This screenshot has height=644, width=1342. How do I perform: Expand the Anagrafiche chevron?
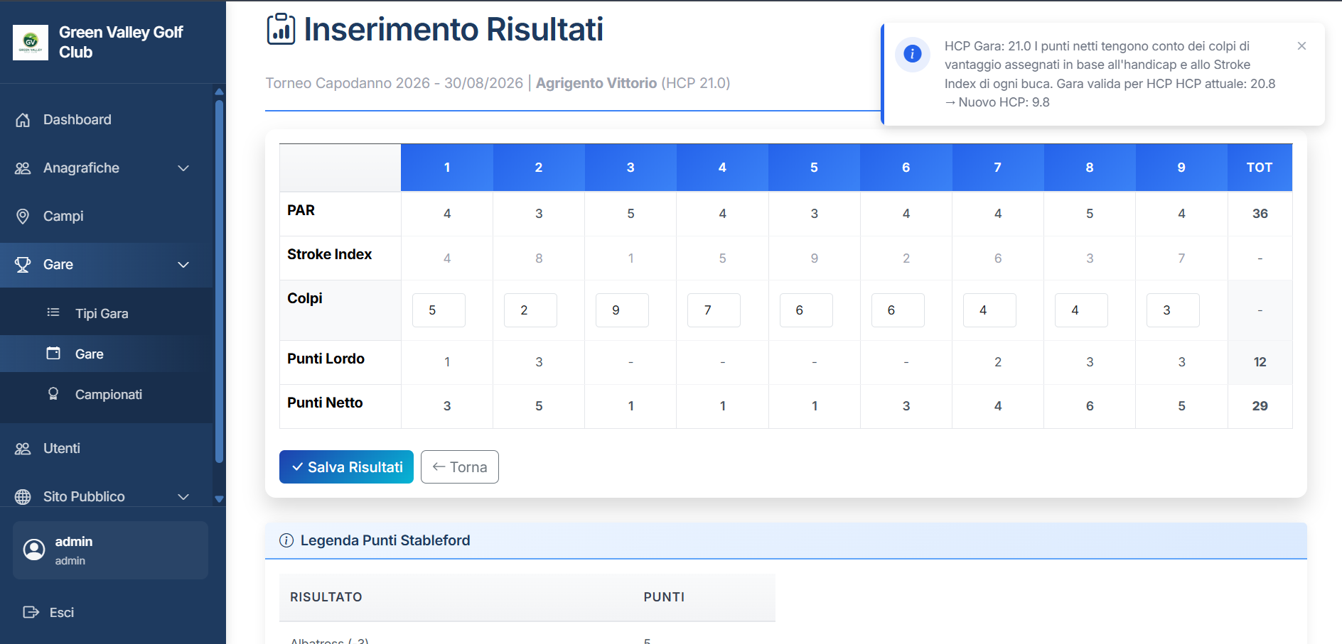click(x=183, y=168)
